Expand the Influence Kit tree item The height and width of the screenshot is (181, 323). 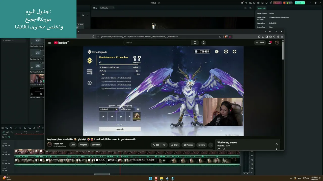3,41
